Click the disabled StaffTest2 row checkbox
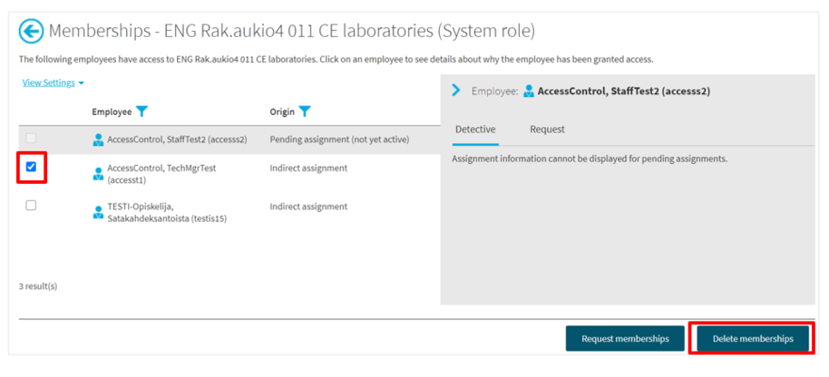Image resolution: width=829 pixels, height=377 pixels. point(31,139)
